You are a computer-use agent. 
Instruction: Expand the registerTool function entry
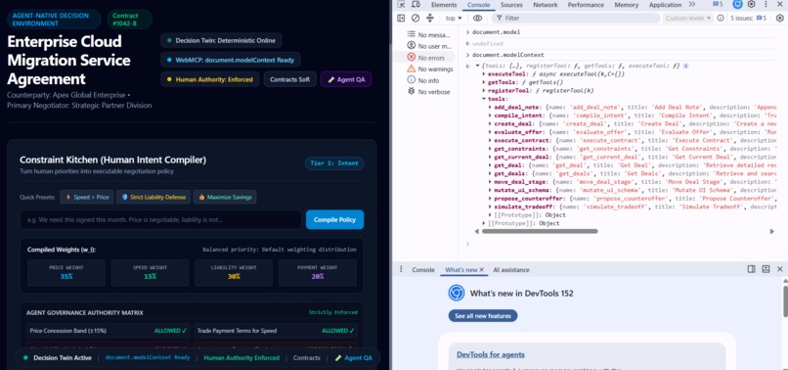(x=484, y=91)
